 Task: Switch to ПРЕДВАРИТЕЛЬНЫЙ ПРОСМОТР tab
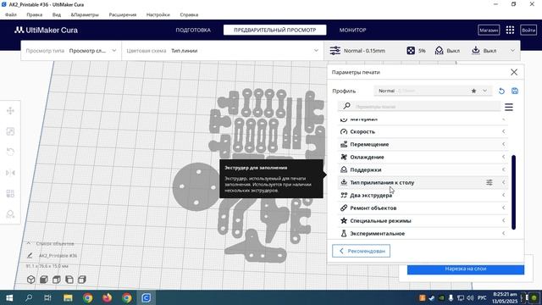[x=274, y=30]
